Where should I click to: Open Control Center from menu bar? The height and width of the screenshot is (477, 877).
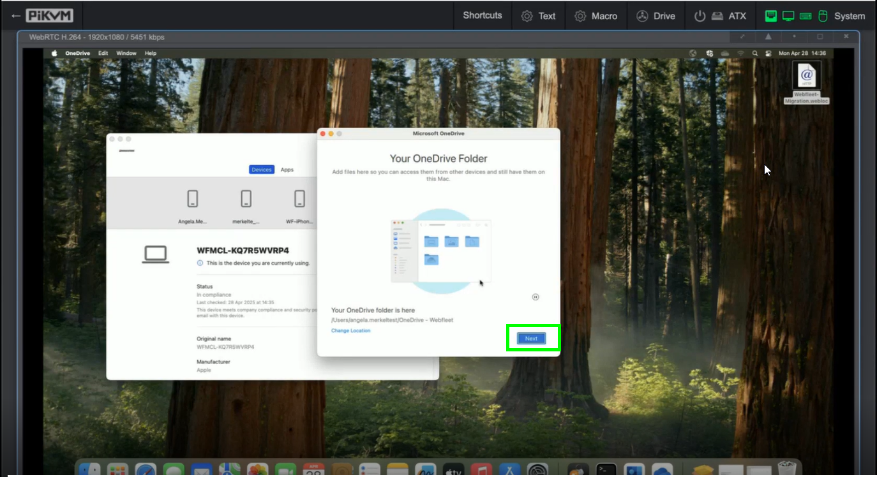point(768,53)
